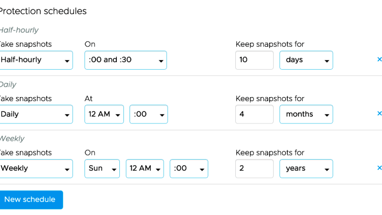Delete the Daily schedule using its X icon

coord(379,114)
